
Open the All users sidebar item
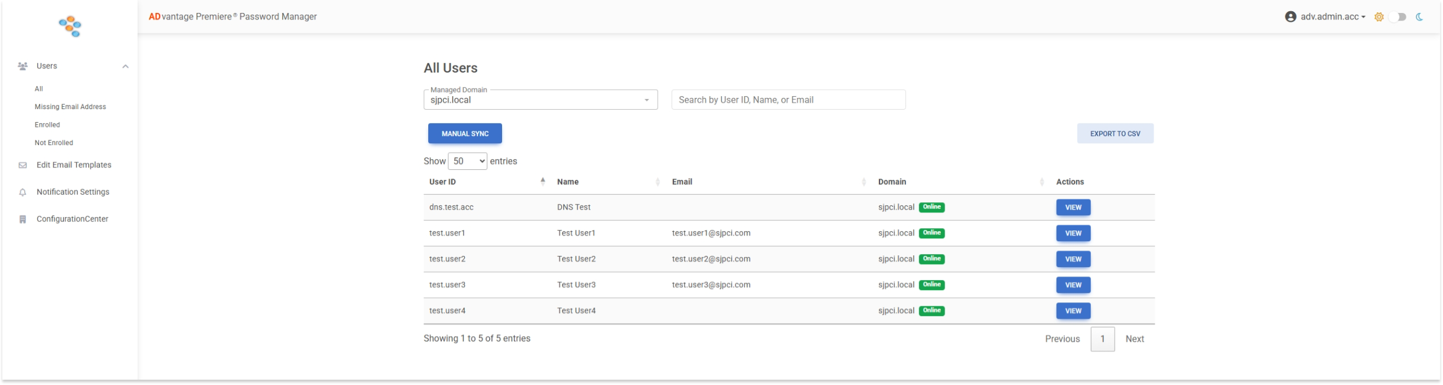(x=39, y=89)
